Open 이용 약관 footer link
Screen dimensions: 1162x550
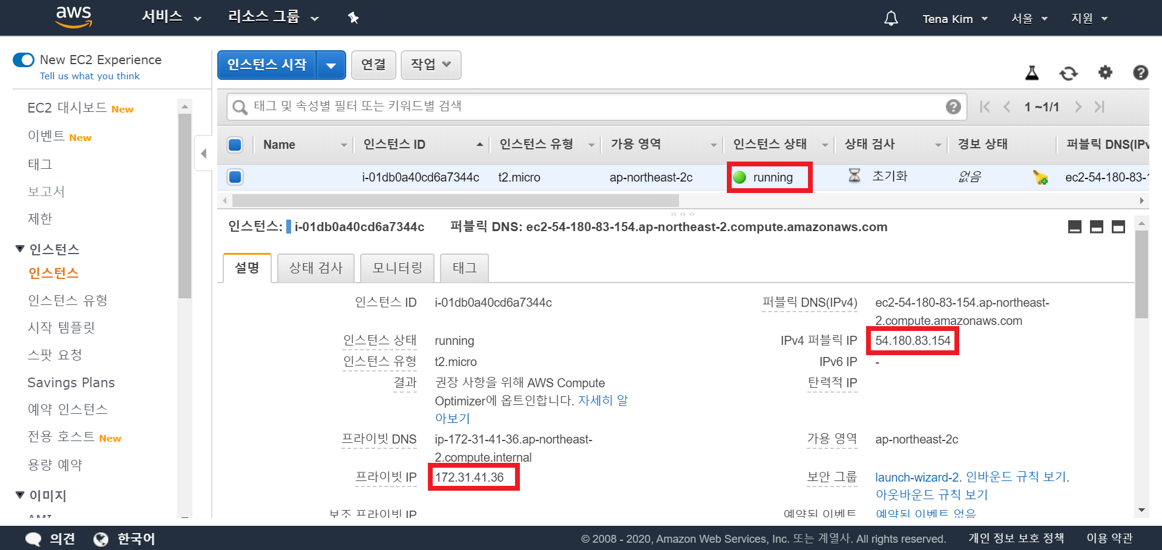1109,539
